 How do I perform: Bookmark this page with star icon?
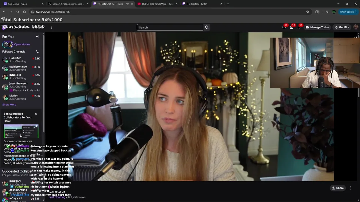pos(308,12)
